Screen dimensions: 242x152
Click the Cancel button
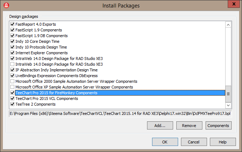pos(194,142)
